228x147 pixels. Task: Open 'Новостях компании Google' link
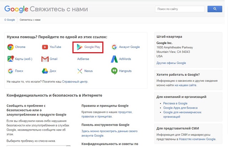click(197, 139)
